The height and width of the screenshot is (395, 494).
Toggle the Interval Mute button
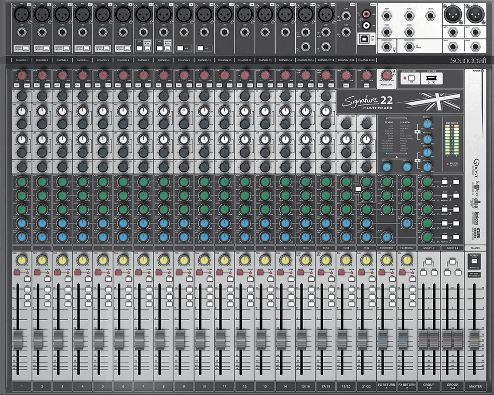click(x=475, y=261)
